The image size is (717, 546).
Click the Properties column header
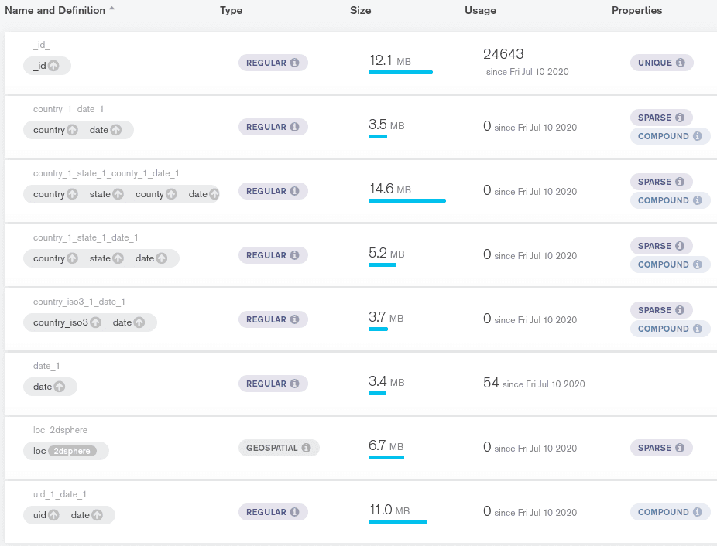pos(636,10)
